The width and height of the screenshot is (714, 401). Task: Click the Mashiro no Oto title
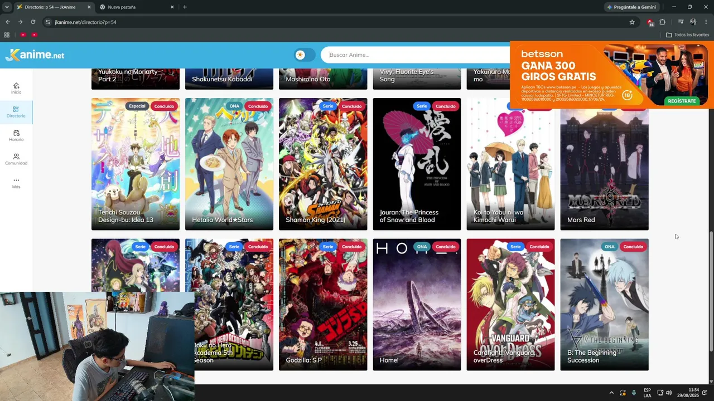point(308,79)
